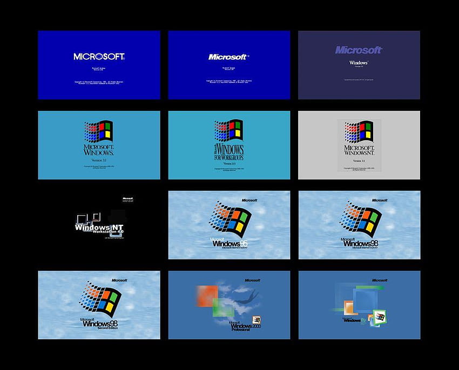Viewport: 459px width, 370px height.
Task: Click the 'Second Edition' text
Action: [107, 328]
